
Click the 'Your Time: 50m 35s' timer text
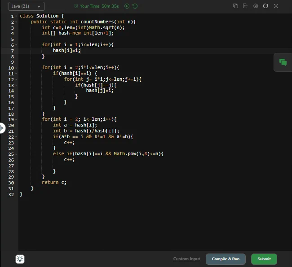click(x=99, y=6)
